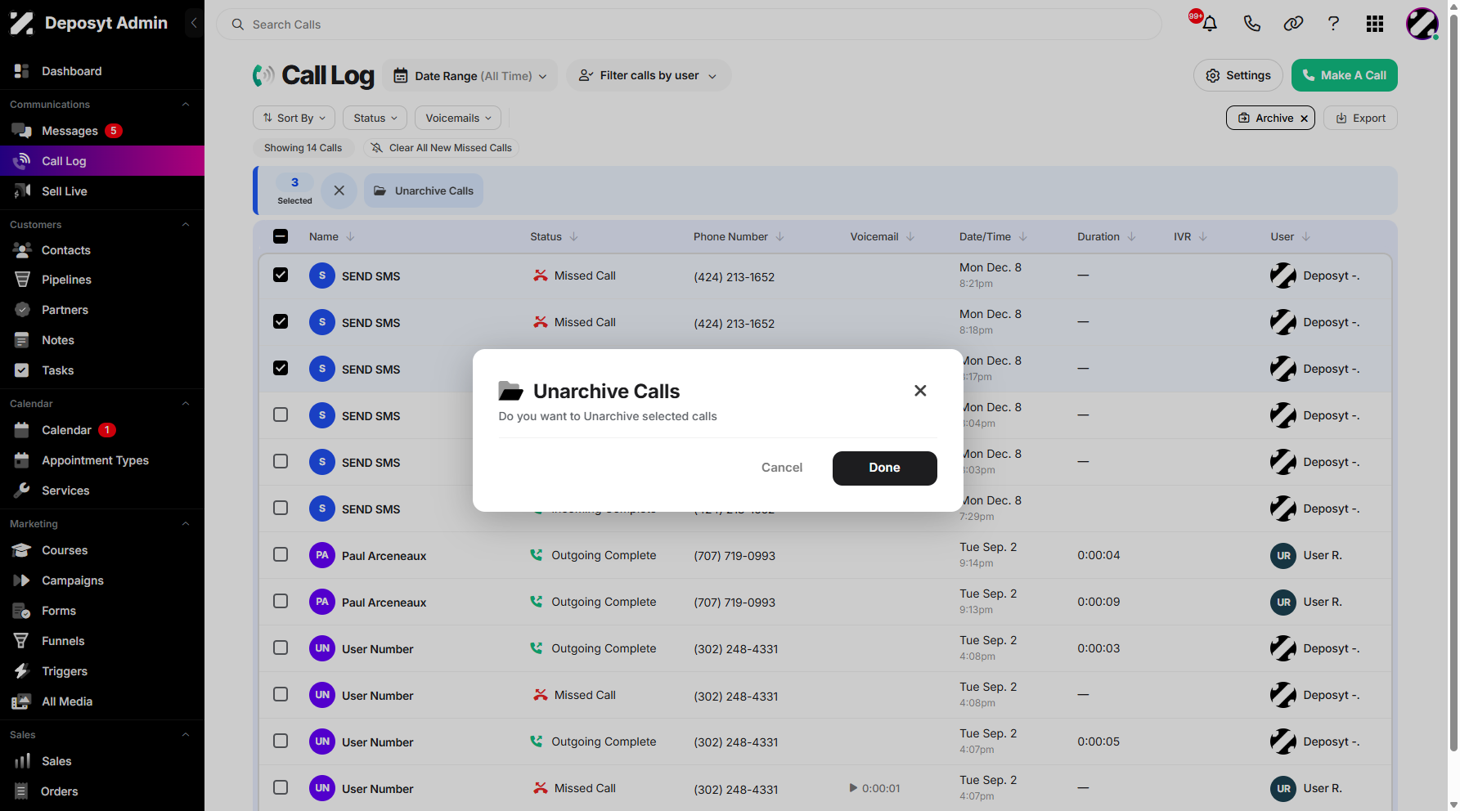
Task: Cancel the Unarchive Calls dialog
Action: click(781, 468)
